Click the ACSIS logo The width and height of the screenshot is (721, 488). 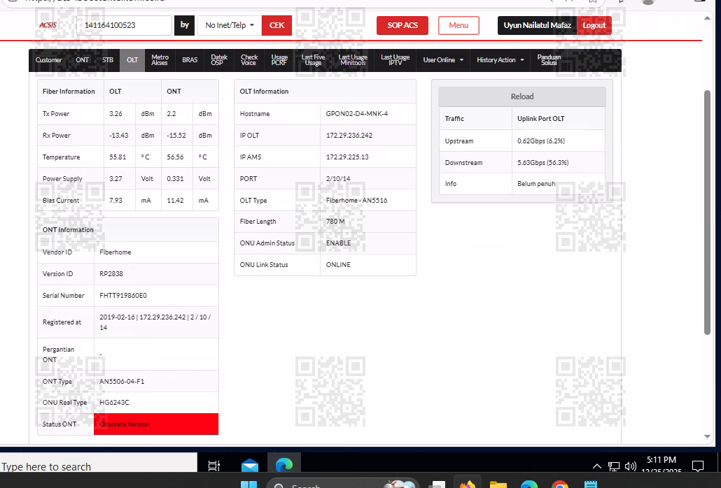48,25
